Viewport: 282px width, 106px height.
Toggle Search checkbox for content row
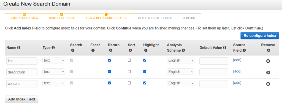click(72, 83)
